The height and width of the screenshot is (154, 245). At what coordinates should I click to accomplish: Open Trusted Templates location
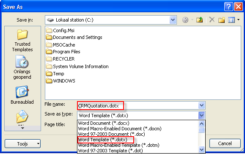pyautogui.click(x=22, y=41)
